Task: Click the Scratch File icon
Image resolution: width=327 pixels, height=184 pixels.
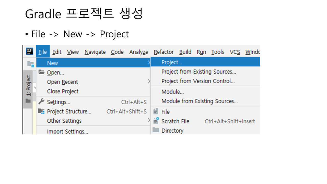Action: pos(156,121)
